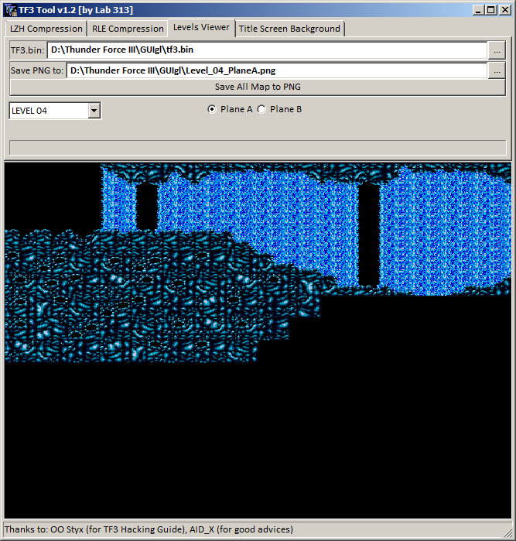
Task: Open the LEVEL 04 dropdown
Action: pos(94,111)
